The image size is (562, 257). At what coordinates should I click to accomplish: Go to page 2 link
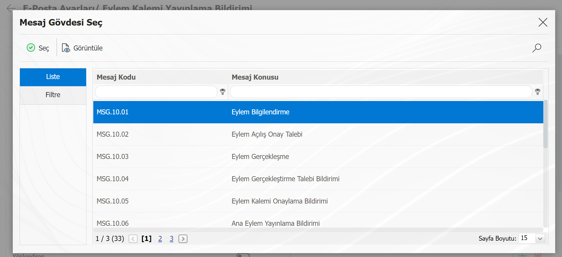[x=160, y=239]
